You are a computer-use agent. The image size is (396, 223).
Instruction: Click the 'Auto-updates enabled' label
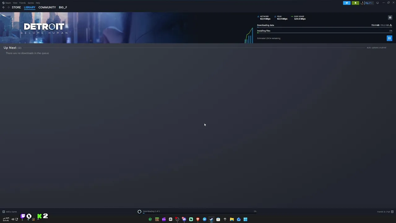[x=376, y=48]
